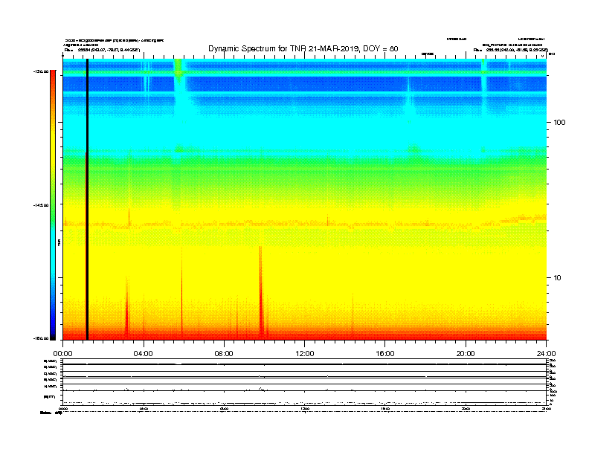This screenshot has height=455, width=589.
Task: Select the 00:00 time axis label
Action: (62, 354)
